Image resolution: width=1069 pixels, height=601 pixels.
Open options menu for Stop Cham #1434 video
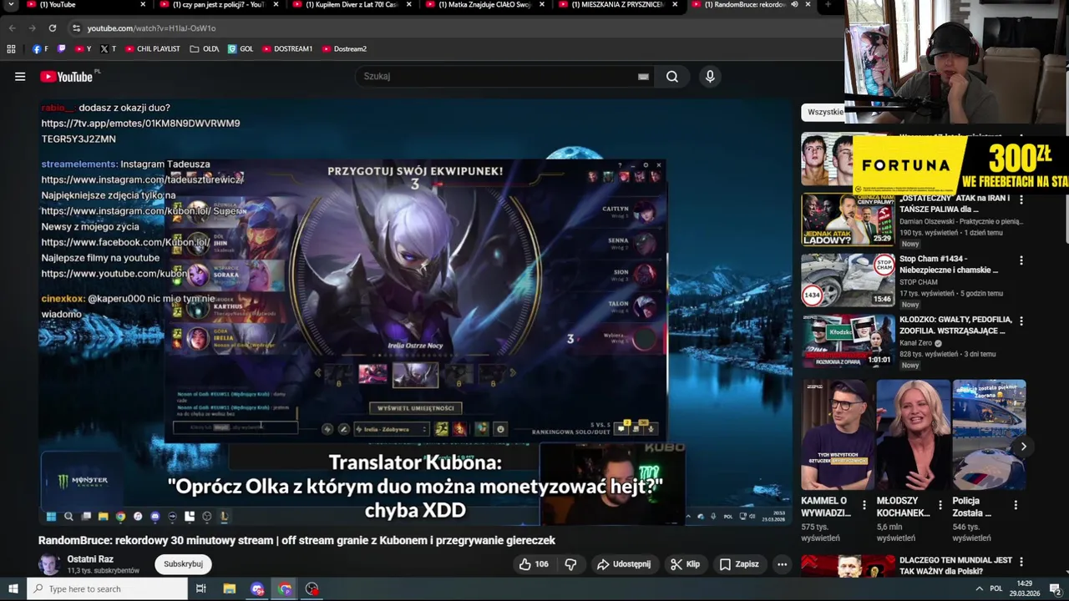pyautogui.click(x=1021, y=260)
